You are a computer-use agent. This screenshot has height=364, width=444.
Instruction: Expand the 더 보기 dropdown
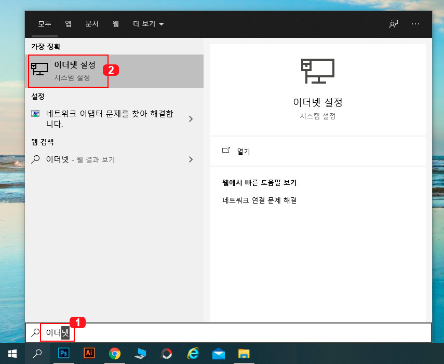pos(149,24)
